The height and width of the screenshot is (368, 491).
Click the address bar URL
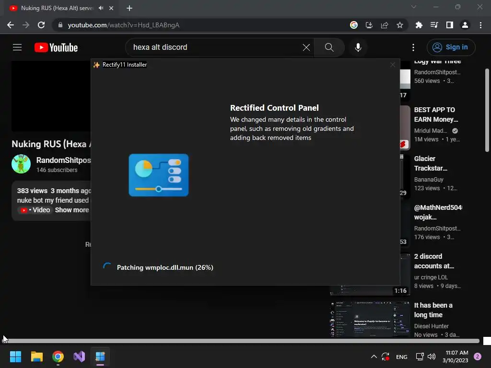coord(124,25)
